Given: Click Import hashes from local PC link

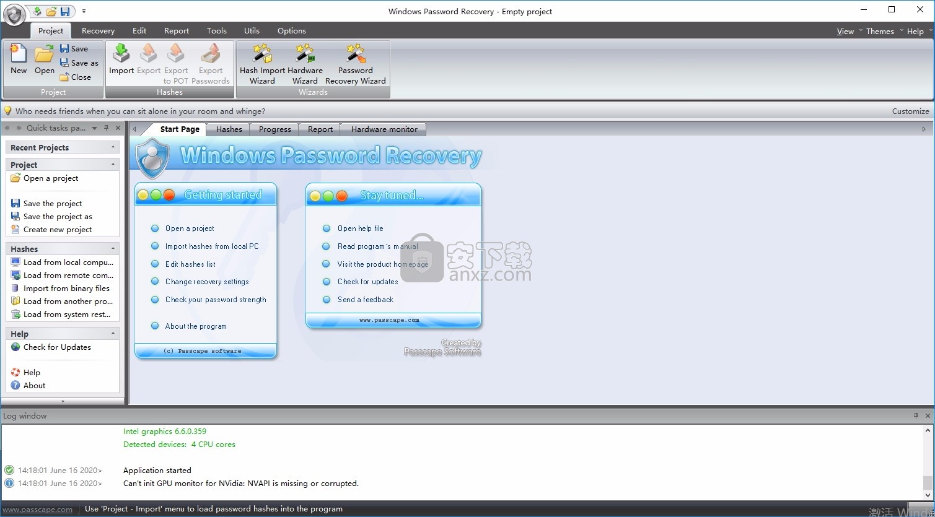Looking at the screenshot, I should tap(212, 246).
